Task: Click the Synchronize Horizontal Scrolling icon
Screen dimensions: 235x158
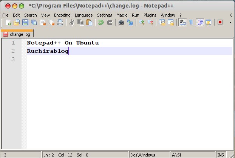Action: 171,23
